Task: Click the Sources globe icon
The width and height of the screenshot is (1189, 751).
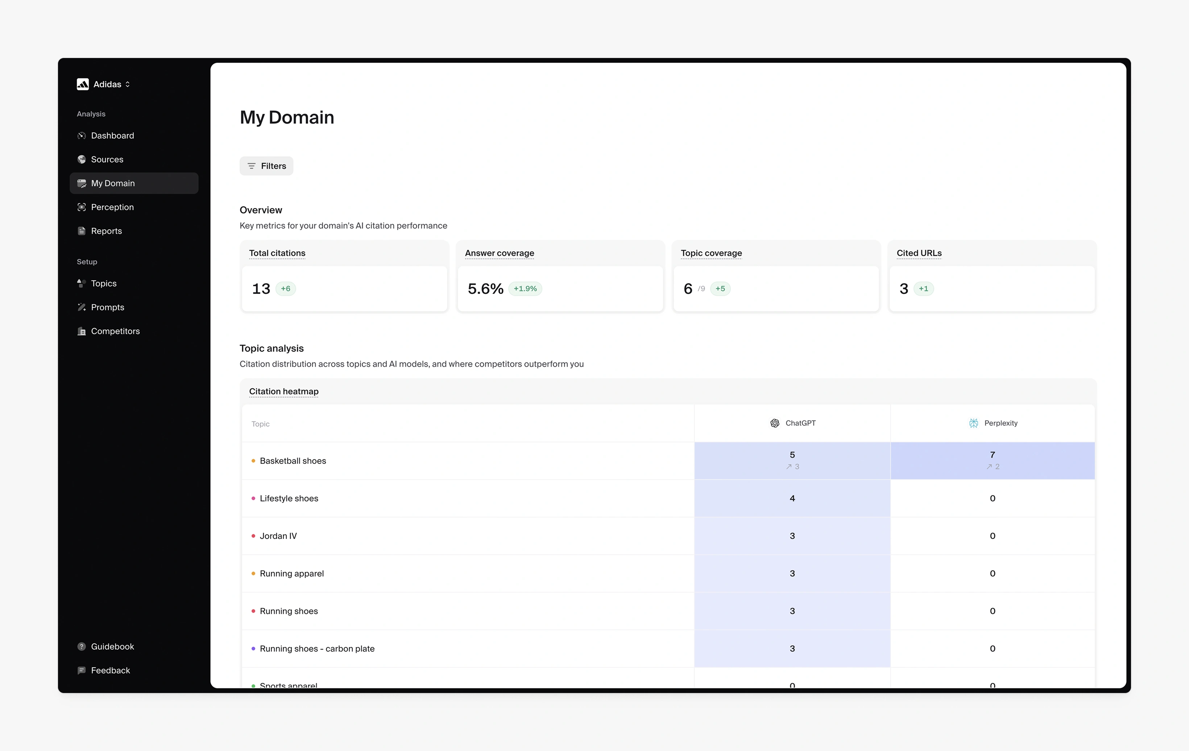Action: click(82, 159)
